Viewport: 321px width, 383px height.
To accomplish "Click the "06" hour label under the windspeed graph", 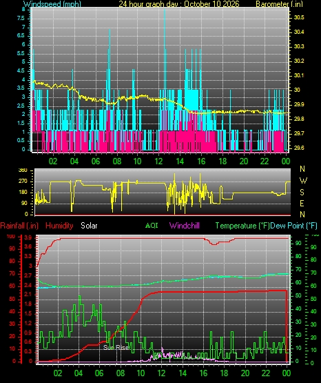I will (x=96, y=161).
